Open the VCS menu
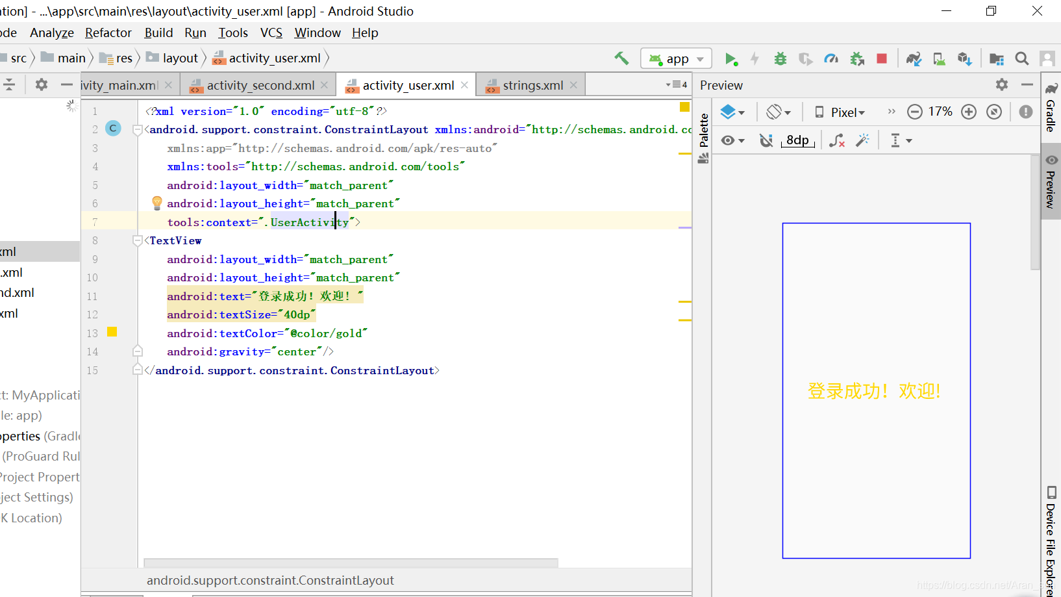This screenshot has height=597, width=1061. point(271,32)
